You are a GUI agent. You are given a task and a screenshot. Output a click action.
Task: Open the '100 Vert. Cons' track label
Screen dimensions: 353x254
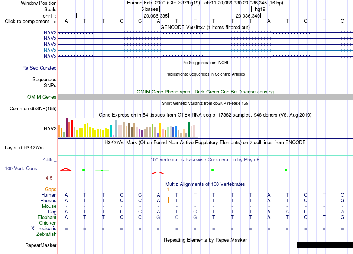pyautogui.click(x=21, y=168)
